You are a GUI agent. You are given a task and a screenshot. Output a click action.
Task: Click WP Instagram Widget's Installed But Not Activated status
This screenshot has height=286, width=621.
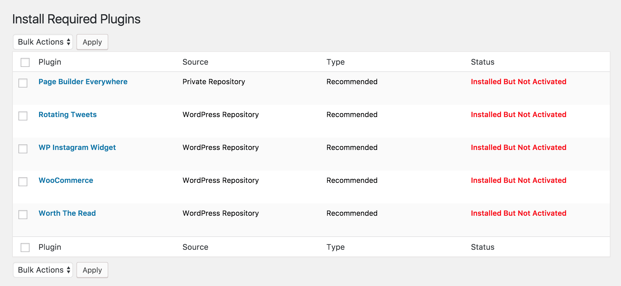pos(519,147)
